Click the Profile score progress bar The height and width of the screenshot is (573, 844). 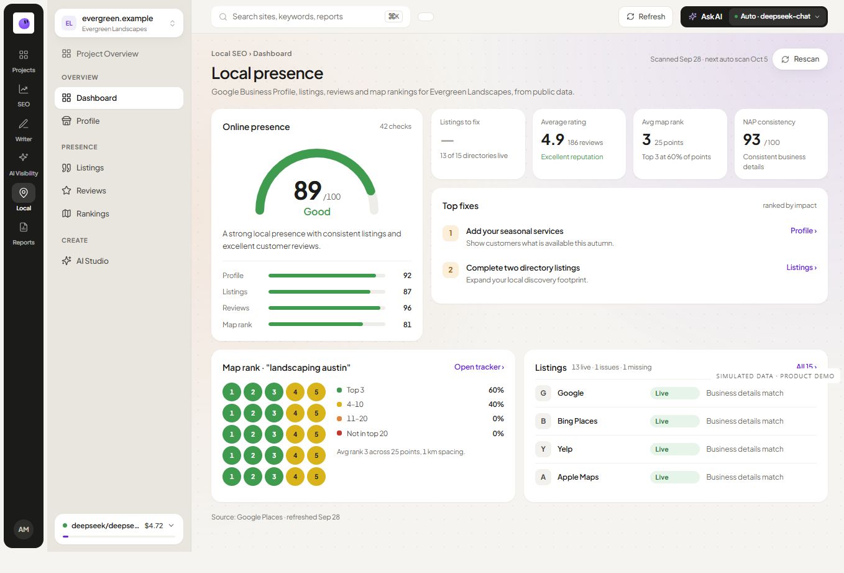(327, 276)
